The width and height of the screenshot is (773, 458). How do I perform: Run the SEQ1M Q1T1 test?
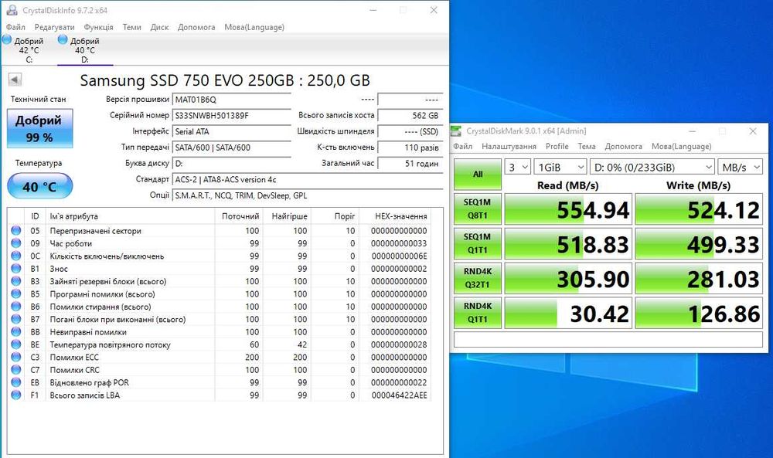coord(478,243)
